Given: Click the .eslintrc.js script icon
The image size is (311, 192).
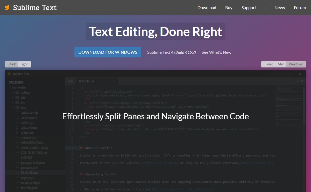Looking at the screenshot, I should [x=17, y=122].
